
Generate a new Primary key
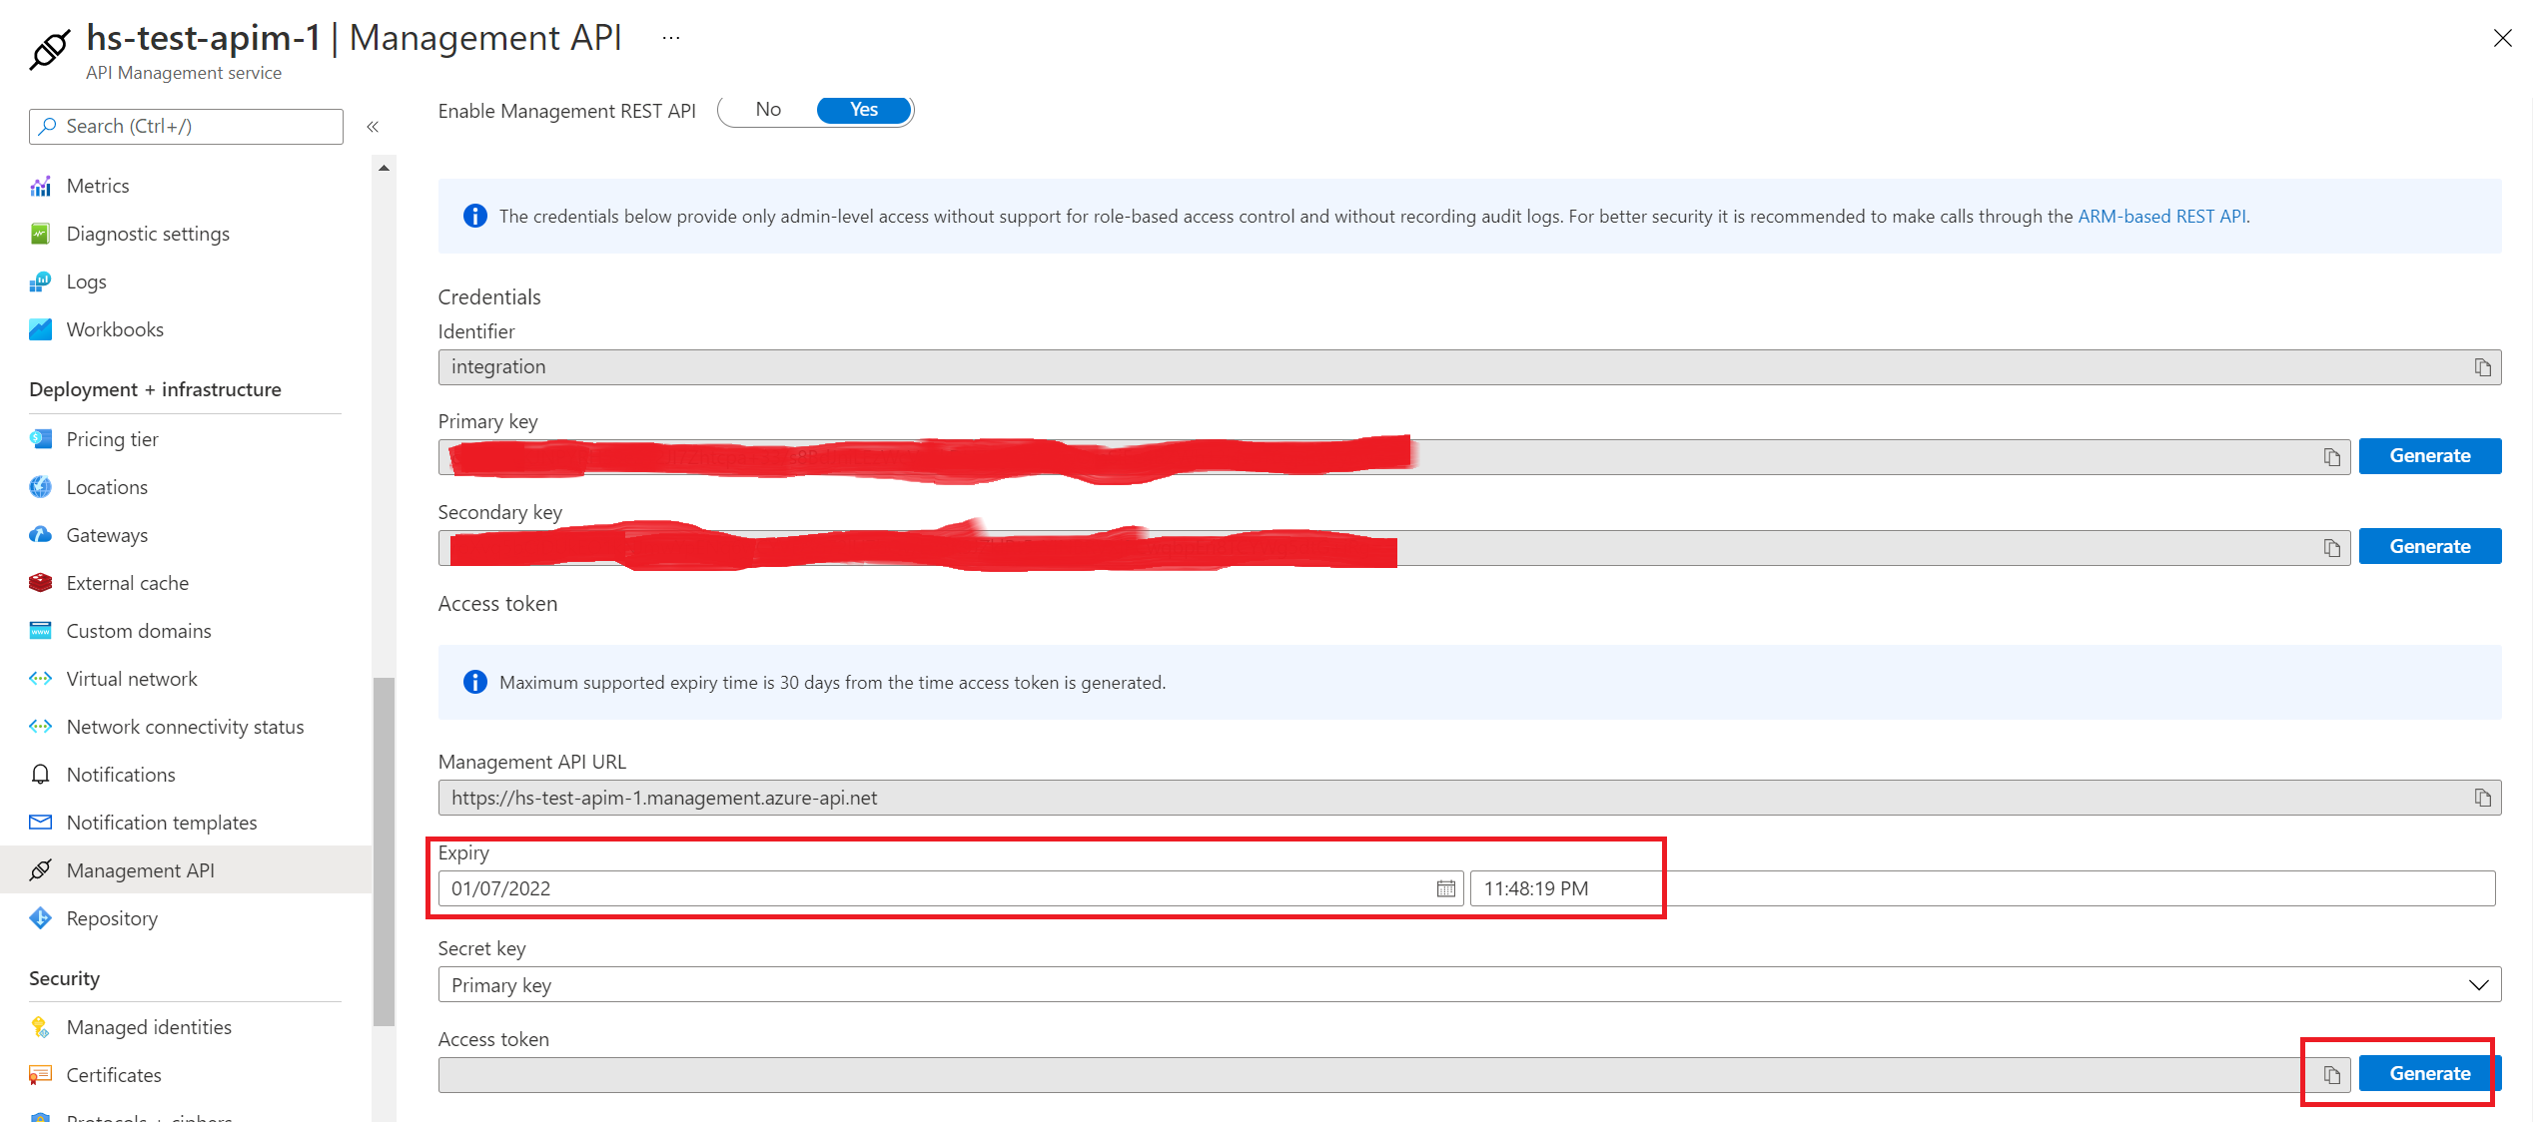[2429, 456]
